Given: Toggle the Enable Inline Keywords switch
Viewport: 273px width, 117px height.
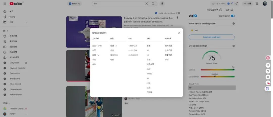Looking at the screenshot, I should click(178, 13).
